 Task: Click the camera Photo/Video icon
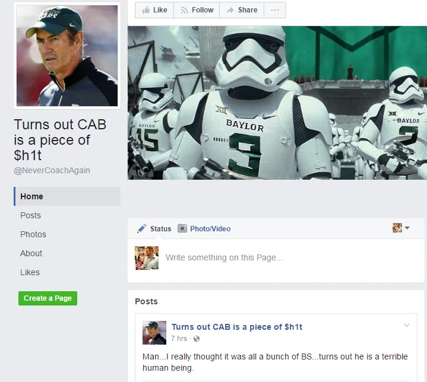[182, 228]
